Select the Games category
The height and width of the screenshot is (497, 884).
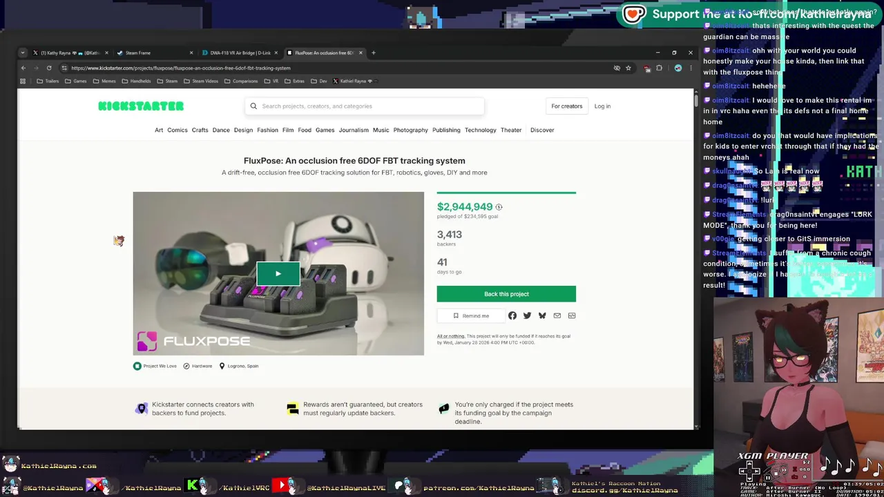(x=325, y=130)
